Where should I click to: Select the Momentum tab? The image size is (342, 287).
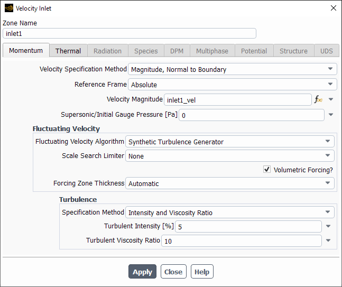(x=26, y=50)
